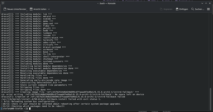Expand the chevron next to Ansicht teilen

49,9
